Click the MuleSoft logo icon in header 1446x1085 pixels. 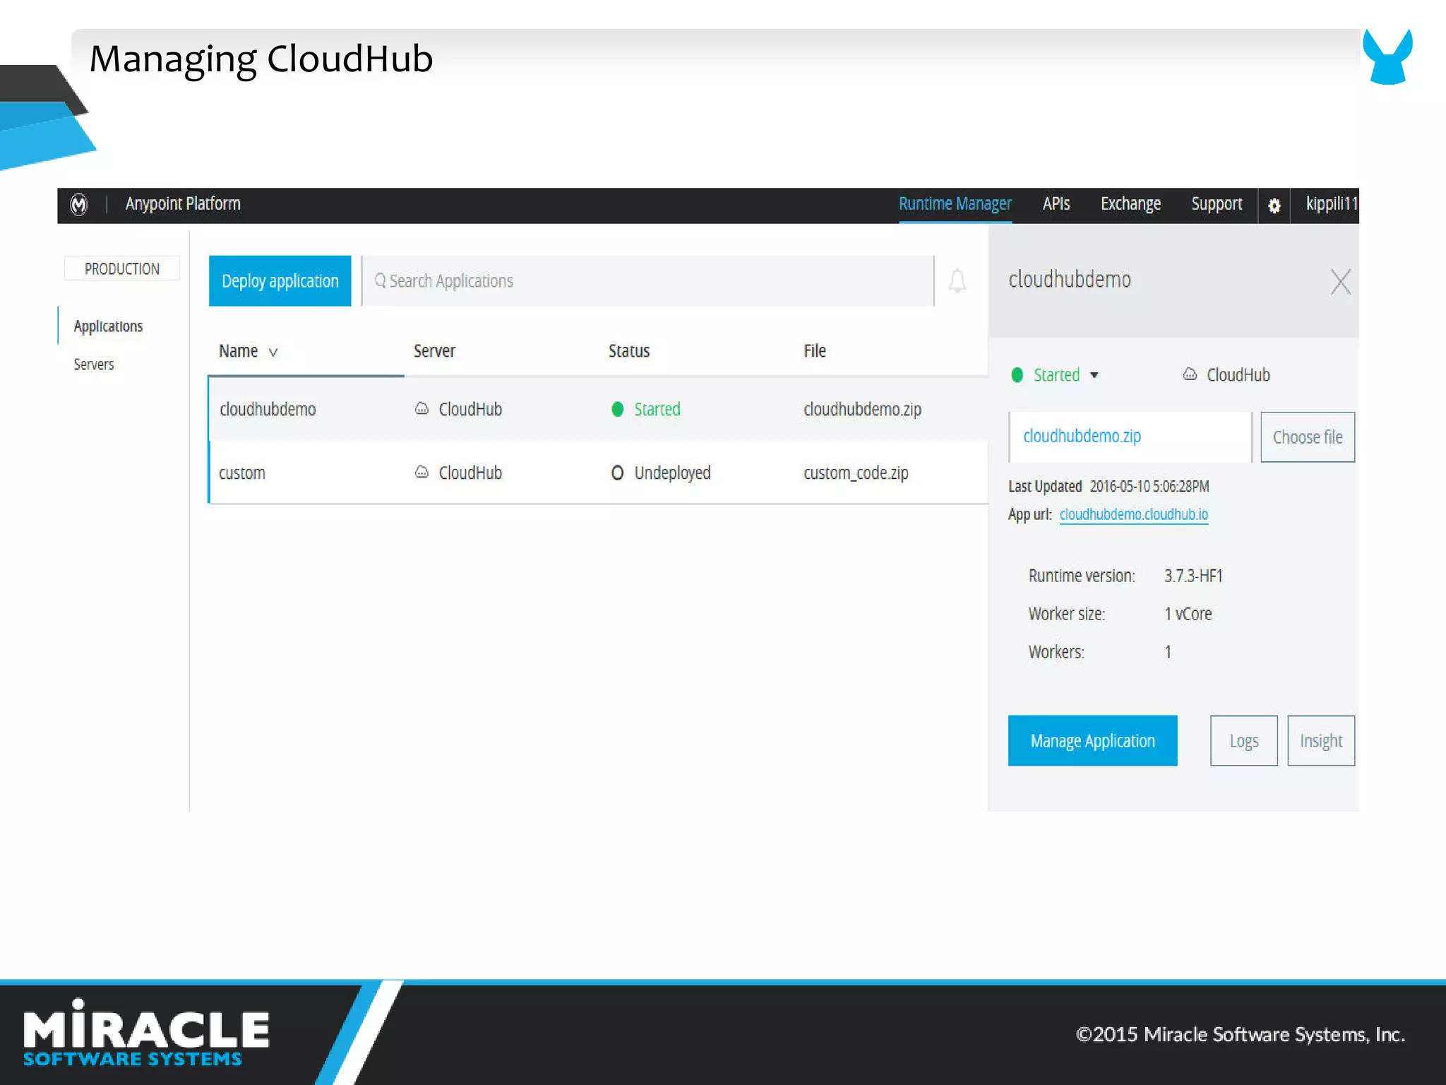tap(79, 205)
